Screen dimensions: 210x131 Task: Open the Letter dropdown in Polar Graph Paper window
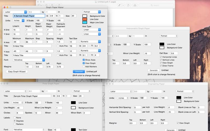15,91
